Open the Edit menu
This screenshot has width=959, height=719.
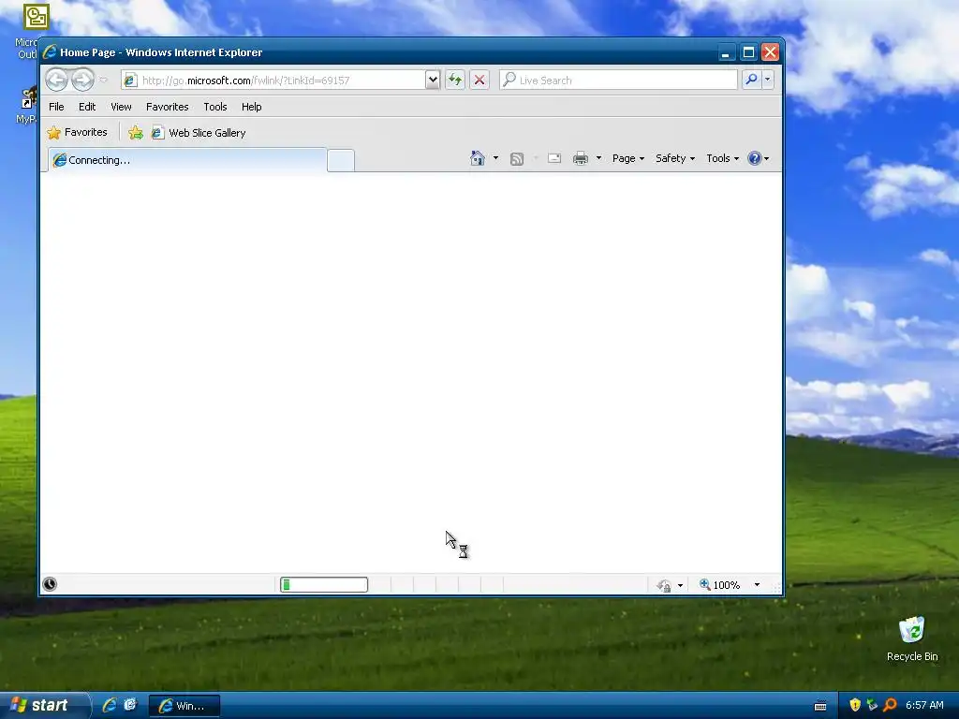(87, 107)
